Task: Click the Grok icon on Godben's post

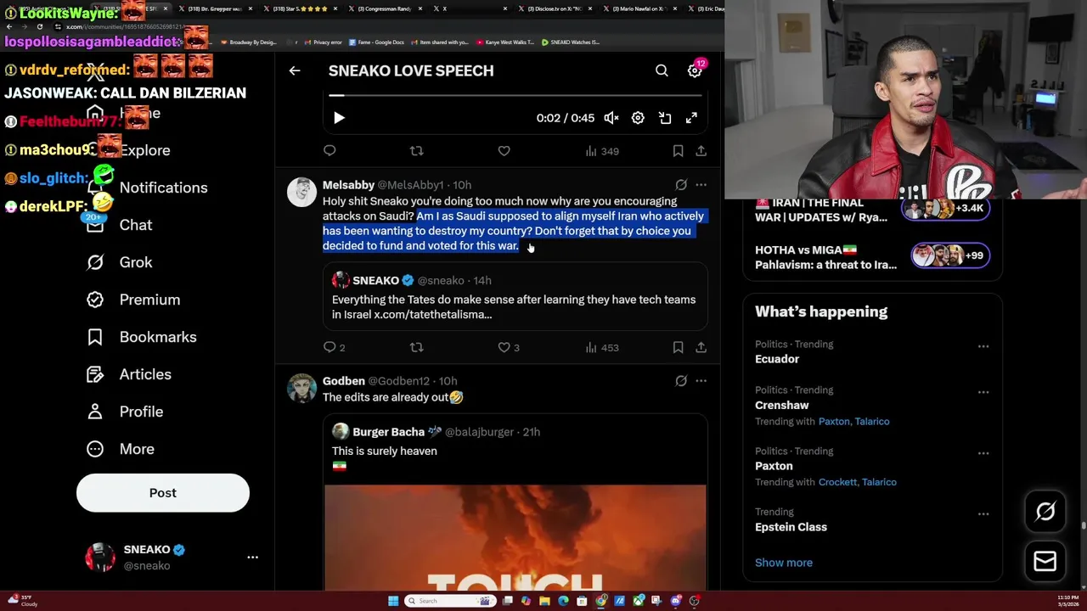Action: tap(681, 381)
